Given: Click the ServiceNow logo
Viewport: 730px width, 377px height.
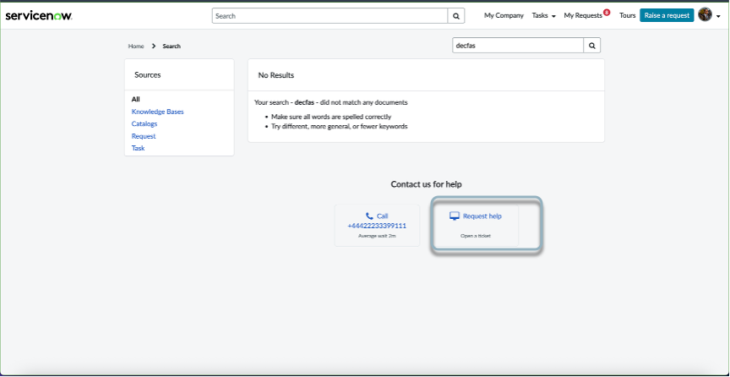Looking at the screenshot, I should point(39,16).
